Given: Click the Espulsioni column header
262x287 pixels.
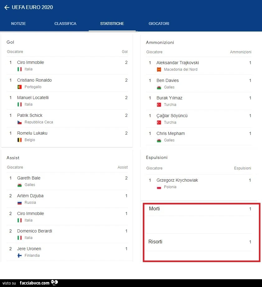Looking at the screenshot, I should 243,168.
